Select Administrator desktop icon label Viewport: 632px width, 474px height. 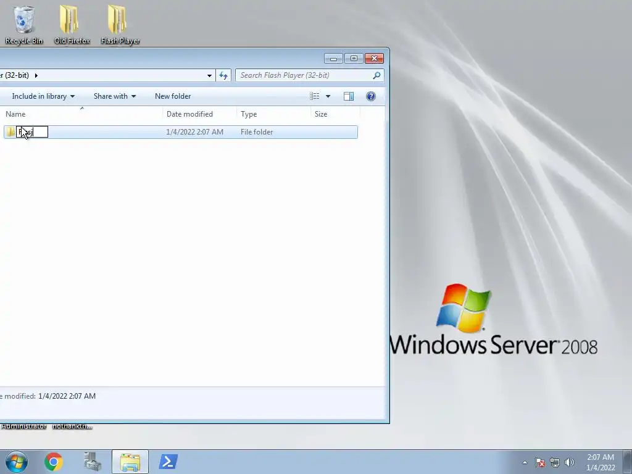[x=23, y=426]
